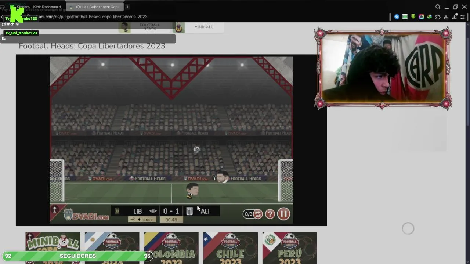
Task: Open the browser downloads icon
Action: click(454, 16)
